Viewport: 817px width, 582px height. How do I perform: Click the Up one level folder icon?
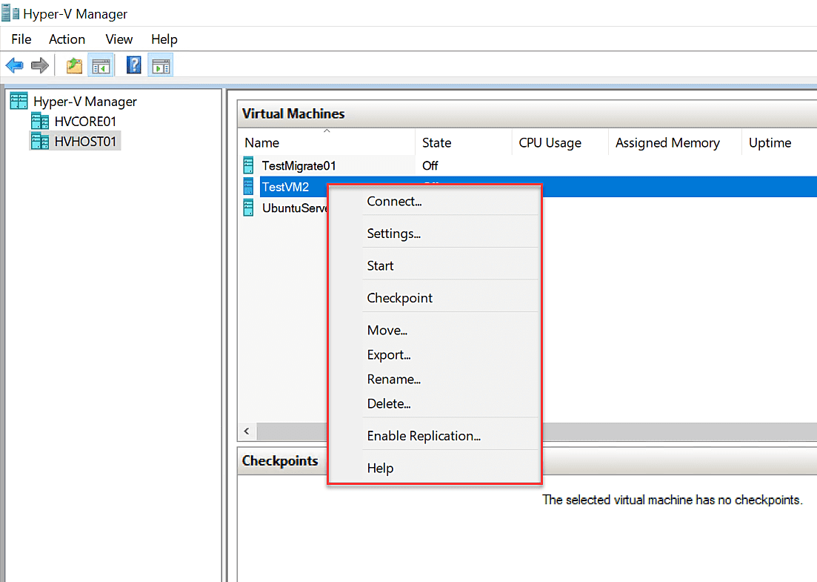coord(75,66)
